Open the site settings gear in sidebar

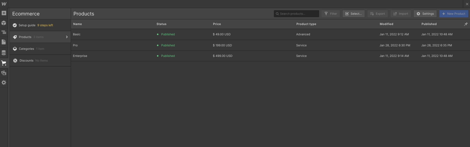(x=4, y=83)
